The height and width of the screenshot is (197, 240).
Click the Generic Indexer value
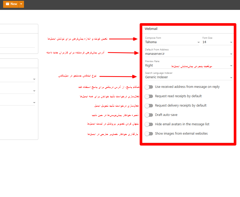click(156, 77)
